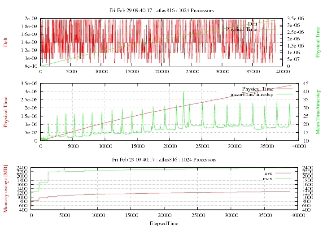Select the 'Delt' legend entry in top chart

[x=253, y=24]
